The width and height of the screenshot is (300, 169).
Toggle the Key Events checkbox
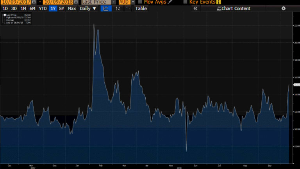[185, 2]
